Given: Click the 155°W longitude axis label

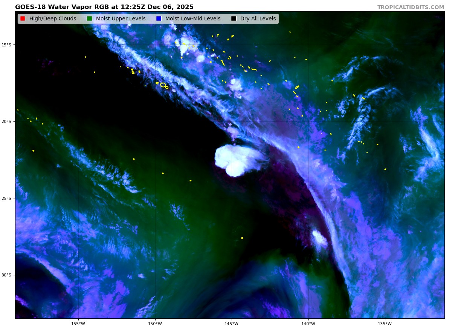Looking at the screenshot, I should point(78,323).
